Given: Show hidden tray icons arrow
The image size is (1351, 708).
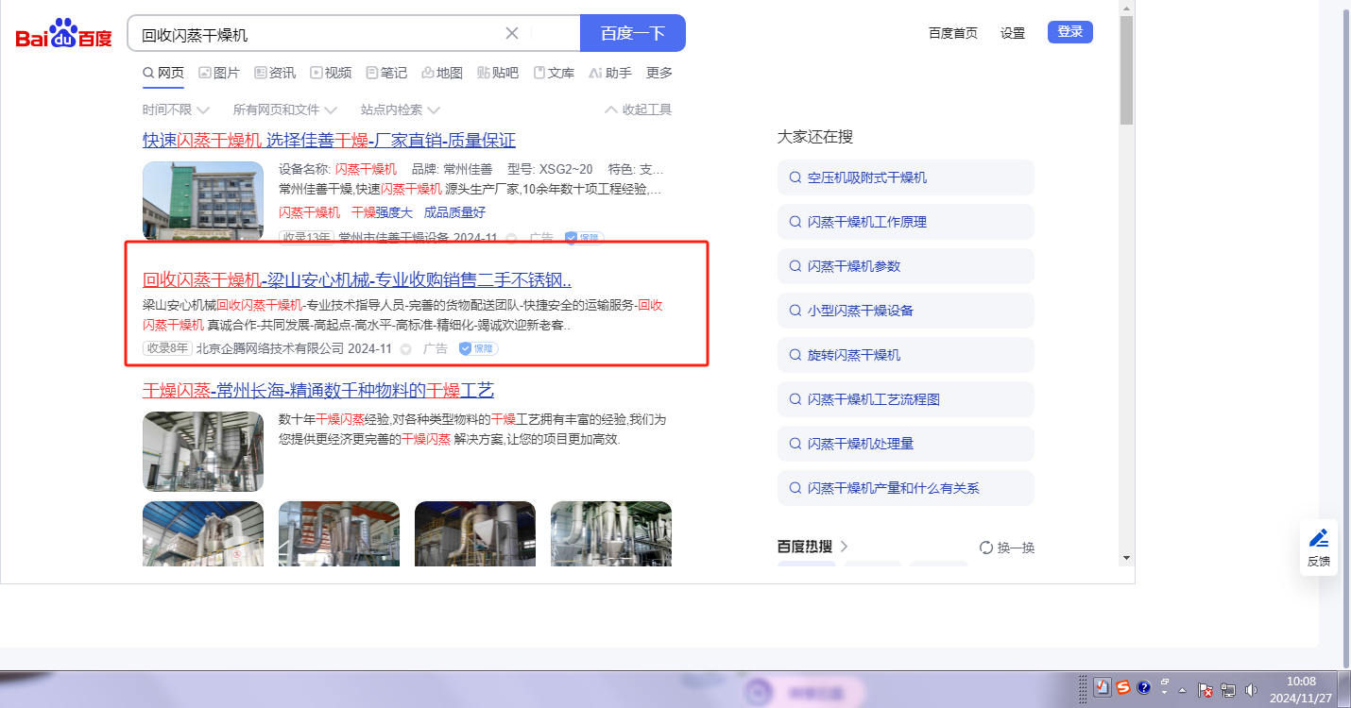Looking at the screenshot, I should click(1182, 689).
